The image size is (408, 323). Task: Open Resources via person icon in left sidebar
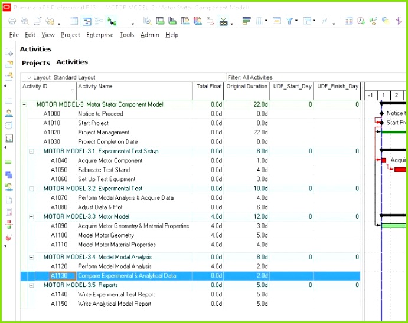[x=9, y=113]
